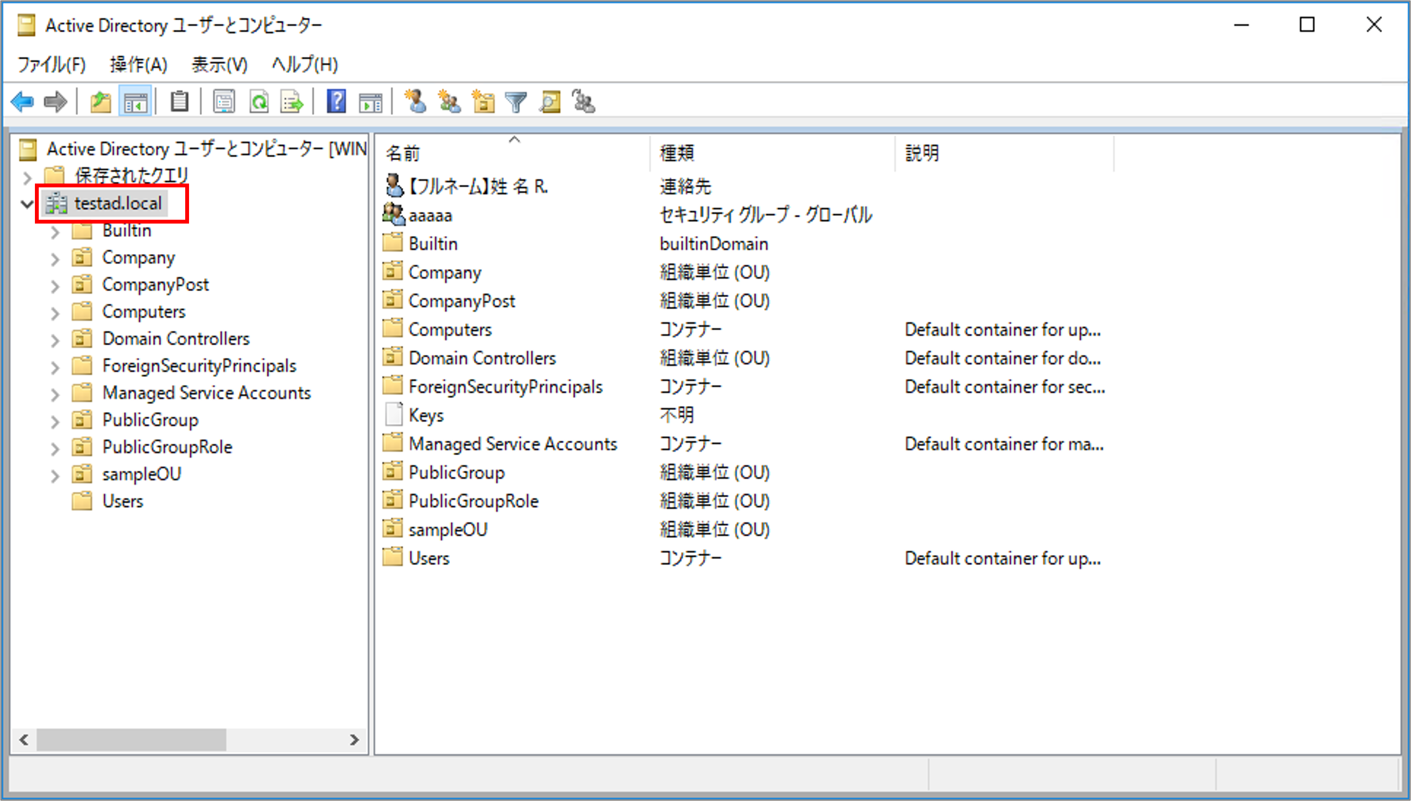Click the Find objects magnifier icon
Viewport: 1411px width, 801px height.
[549, 102]
